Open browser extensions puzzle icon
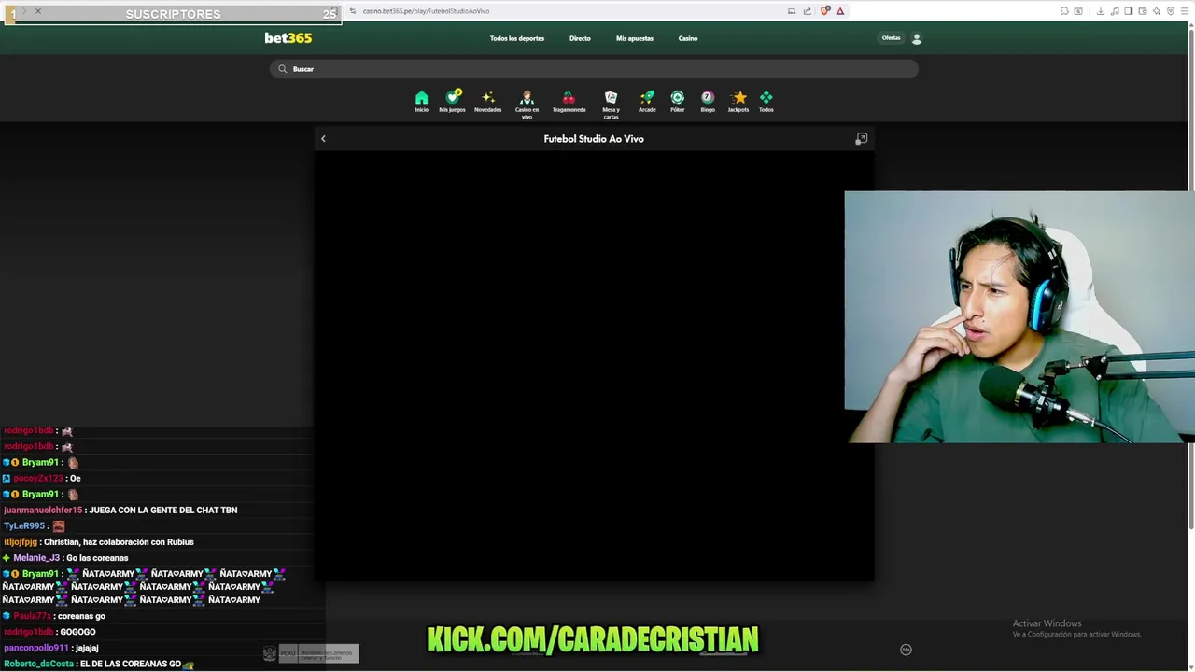 (x=1064, y=11)
